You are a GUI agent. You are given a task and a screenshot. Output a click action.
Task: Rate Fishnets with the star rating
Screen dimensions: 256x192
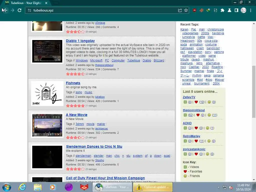coord(75,106)
